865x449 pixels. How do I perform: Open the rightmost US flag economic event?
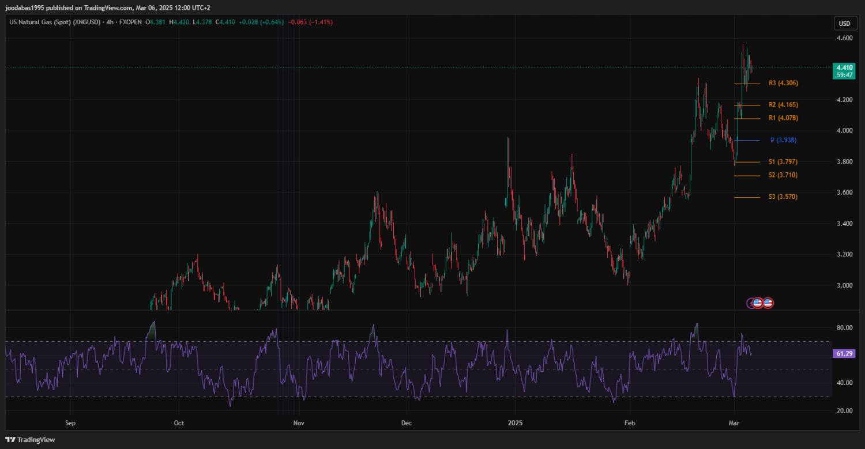click(768, 303)
